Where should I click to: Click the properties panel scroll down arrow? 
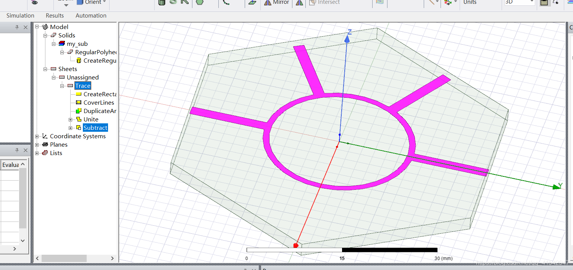click(23, 241)
